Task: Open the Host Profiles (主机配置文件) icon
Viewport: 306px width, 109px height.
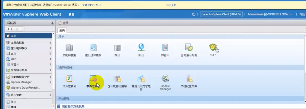Action: [x=189, y=78]
